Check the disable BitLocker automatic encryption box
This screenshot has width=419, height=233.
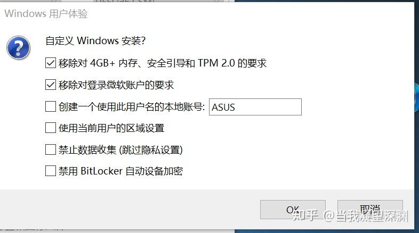click(51, 171)
